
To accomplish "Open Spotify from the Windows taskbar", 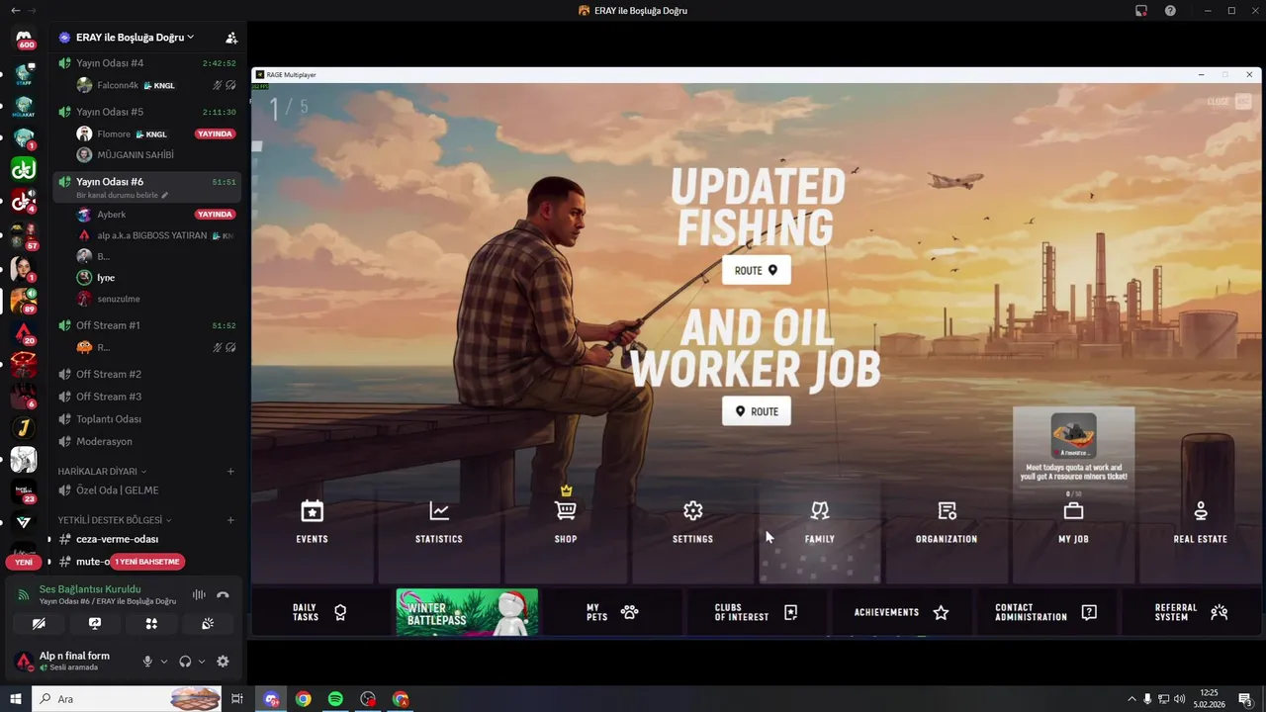I will [335, 699].
